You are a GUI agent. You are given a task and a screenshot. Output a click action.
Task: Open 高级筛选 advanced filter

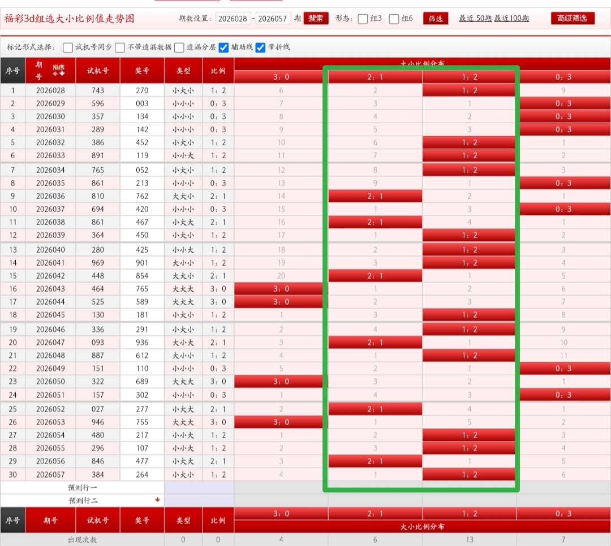point(573,18)
